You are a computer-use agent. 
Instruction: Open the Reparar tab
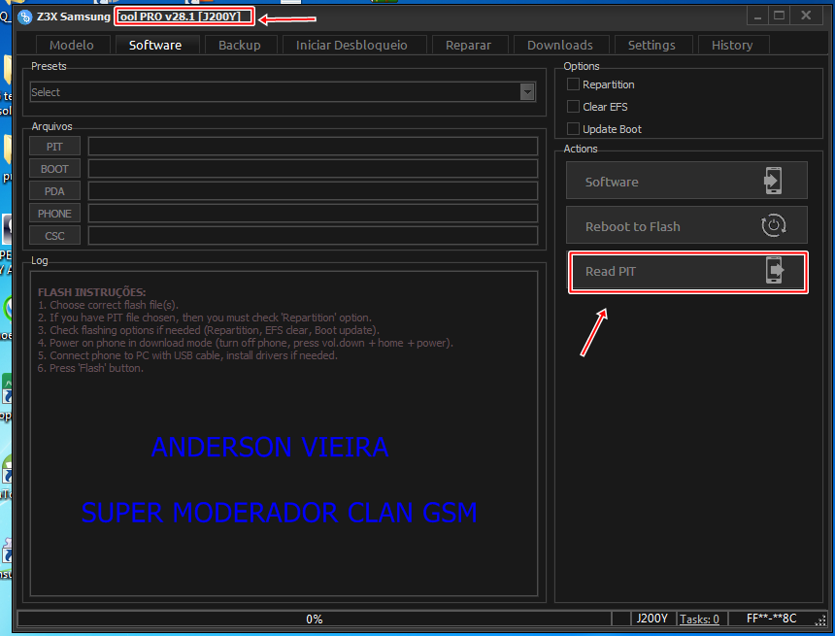tap(469, 46)
